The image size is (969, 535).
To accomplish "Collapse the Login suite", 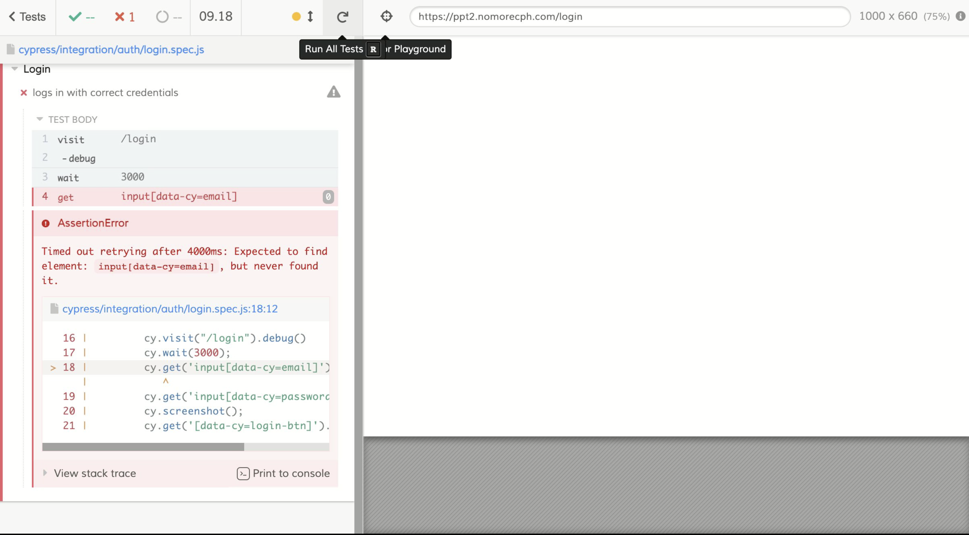I will pos(37,69).
